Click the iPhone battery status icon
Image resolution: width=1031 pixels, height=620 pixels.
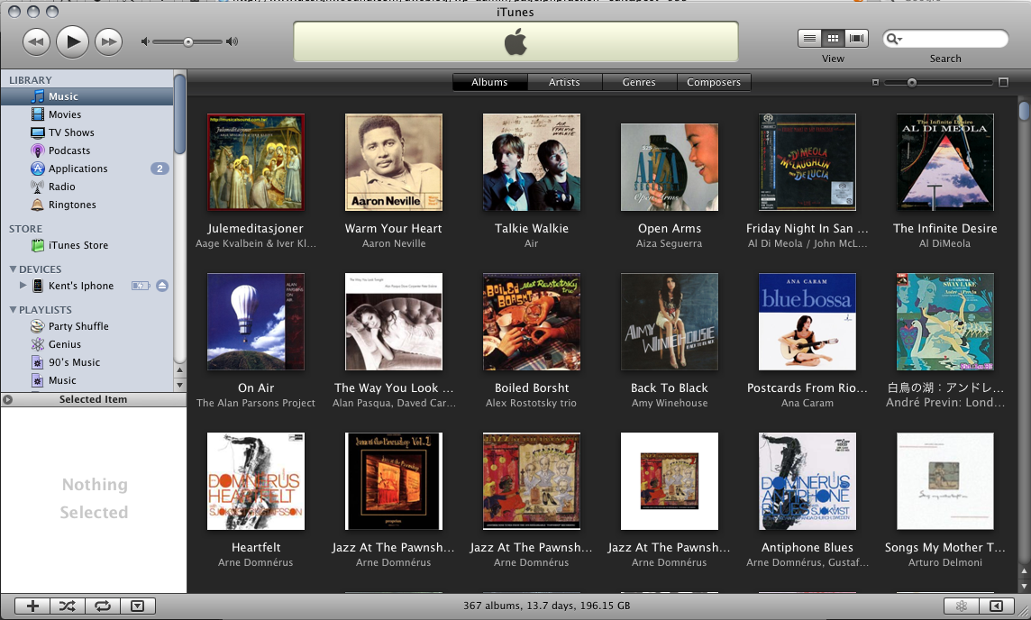pyautogui.click(x=141, y=286)
